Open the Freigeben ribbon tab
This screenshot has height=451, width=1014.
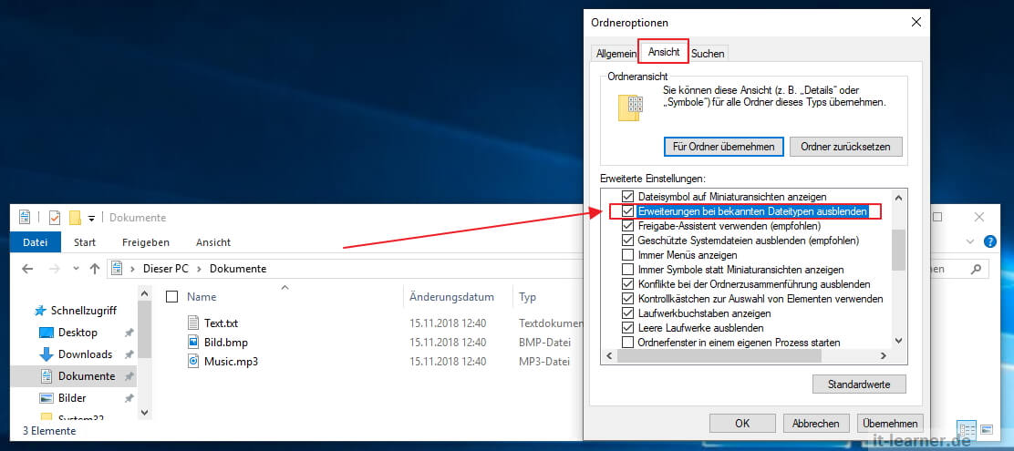point(146,242)
